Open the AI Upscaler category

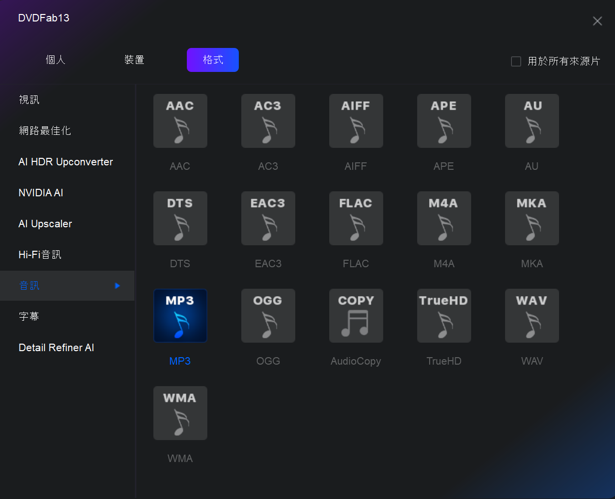[67, 224]
